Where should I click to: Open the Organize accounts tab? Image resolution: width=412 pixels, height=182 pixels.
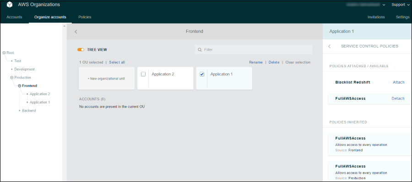point(50,17)
